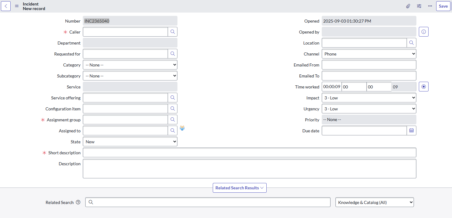Open the personalize form settings icon

419,6
